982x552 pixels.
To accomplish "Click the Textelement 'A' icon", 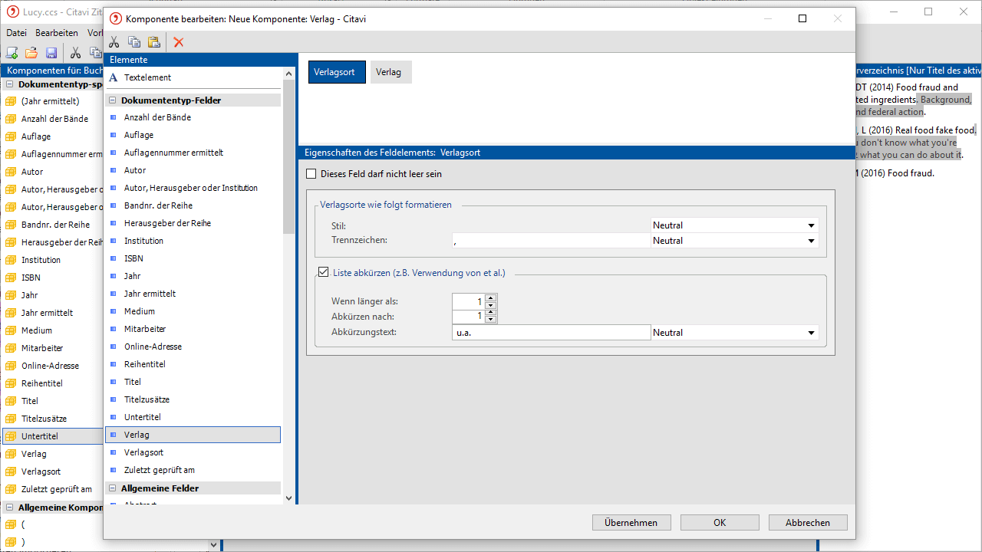I will tap(114, 77).
